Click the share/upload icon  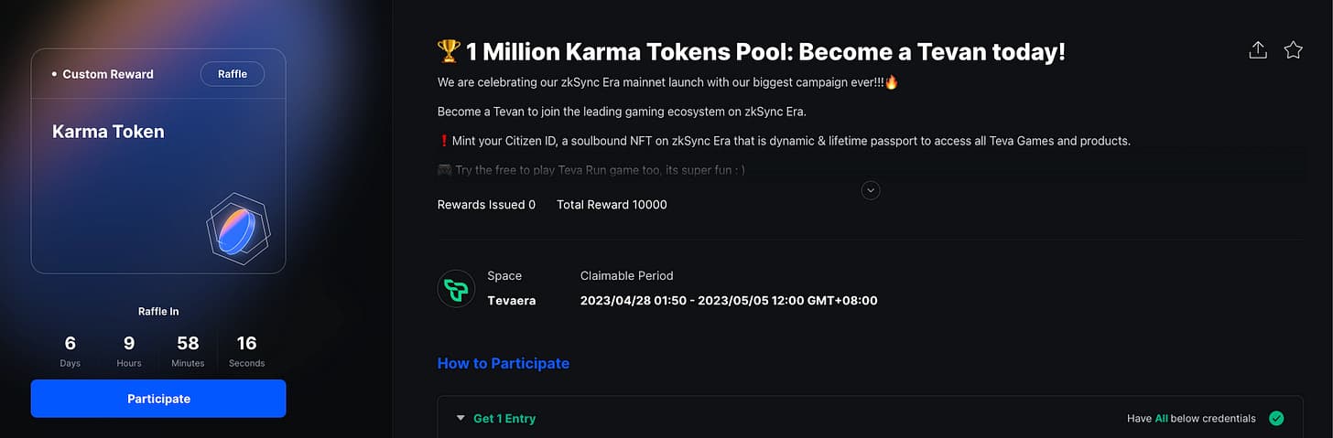(x=1258, y=50)
